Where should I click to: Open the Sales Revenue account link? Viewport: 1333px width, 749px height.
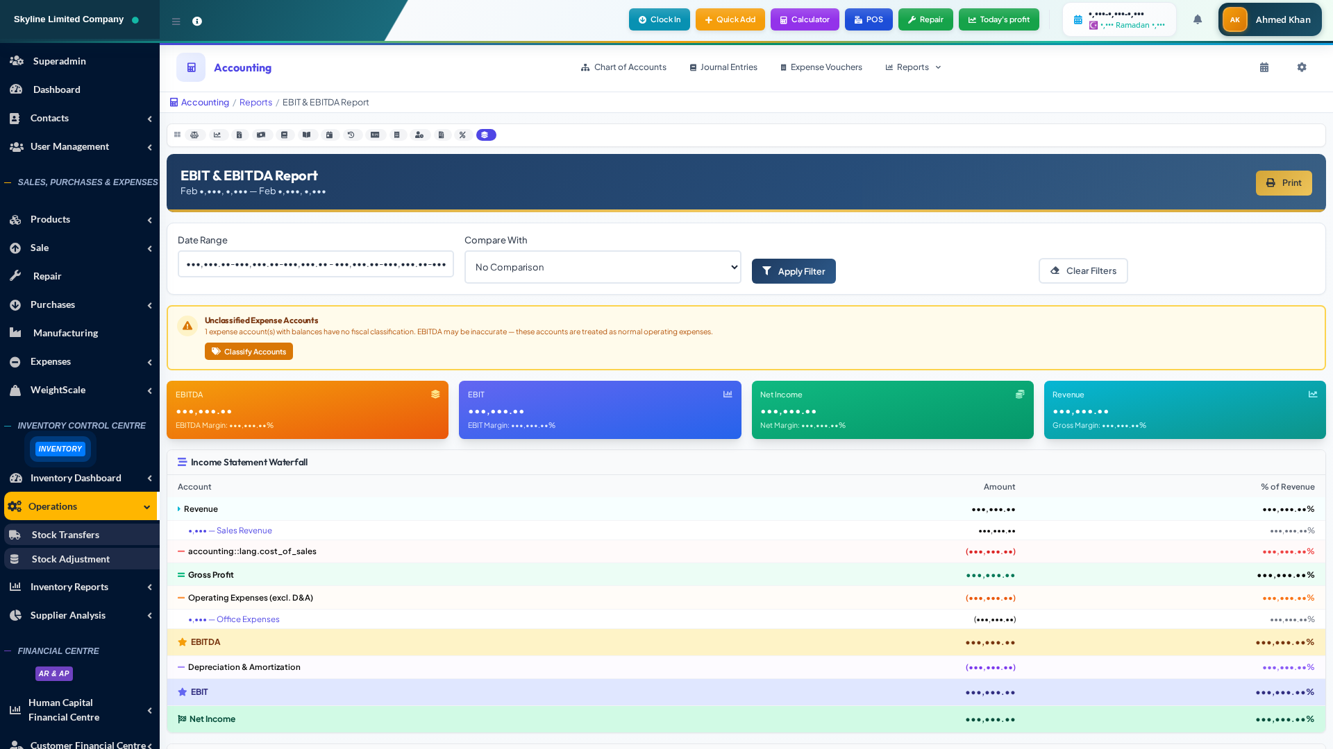point(244,531)
